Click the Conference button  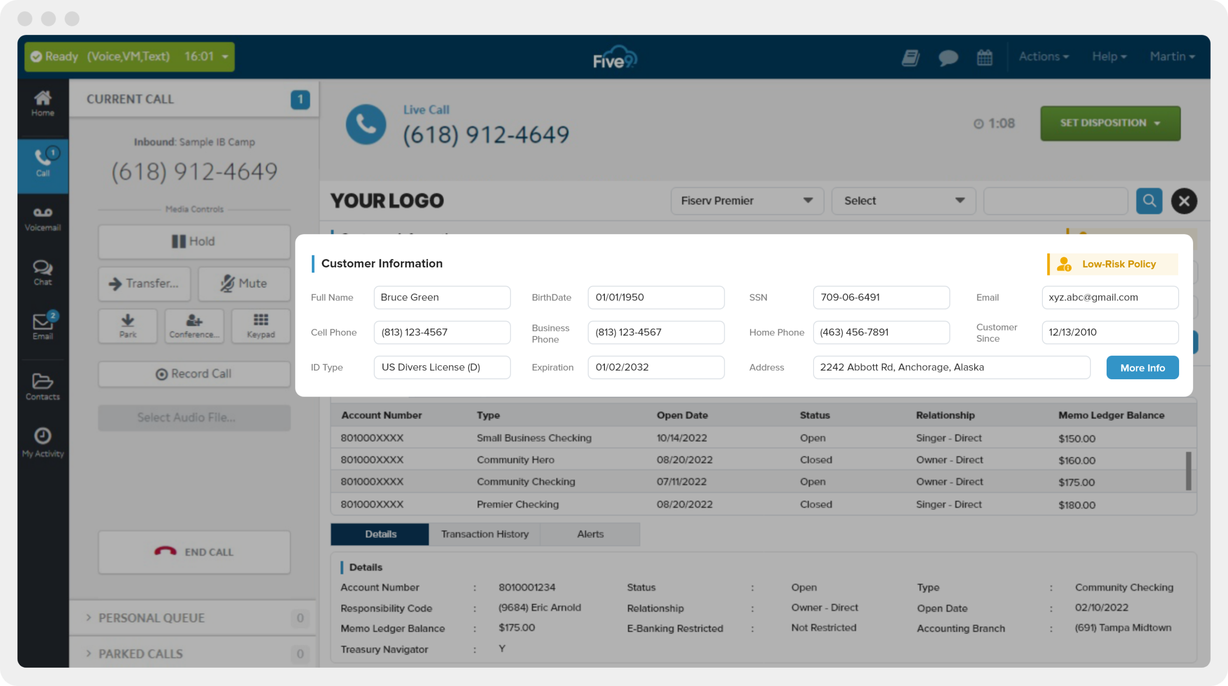coord(194,326)
